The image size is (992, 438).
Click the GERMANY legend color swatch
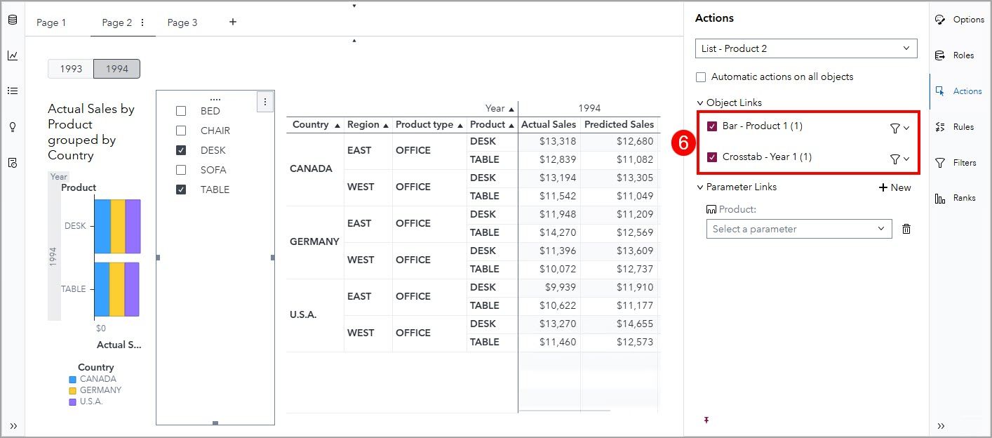coord(72,391)
